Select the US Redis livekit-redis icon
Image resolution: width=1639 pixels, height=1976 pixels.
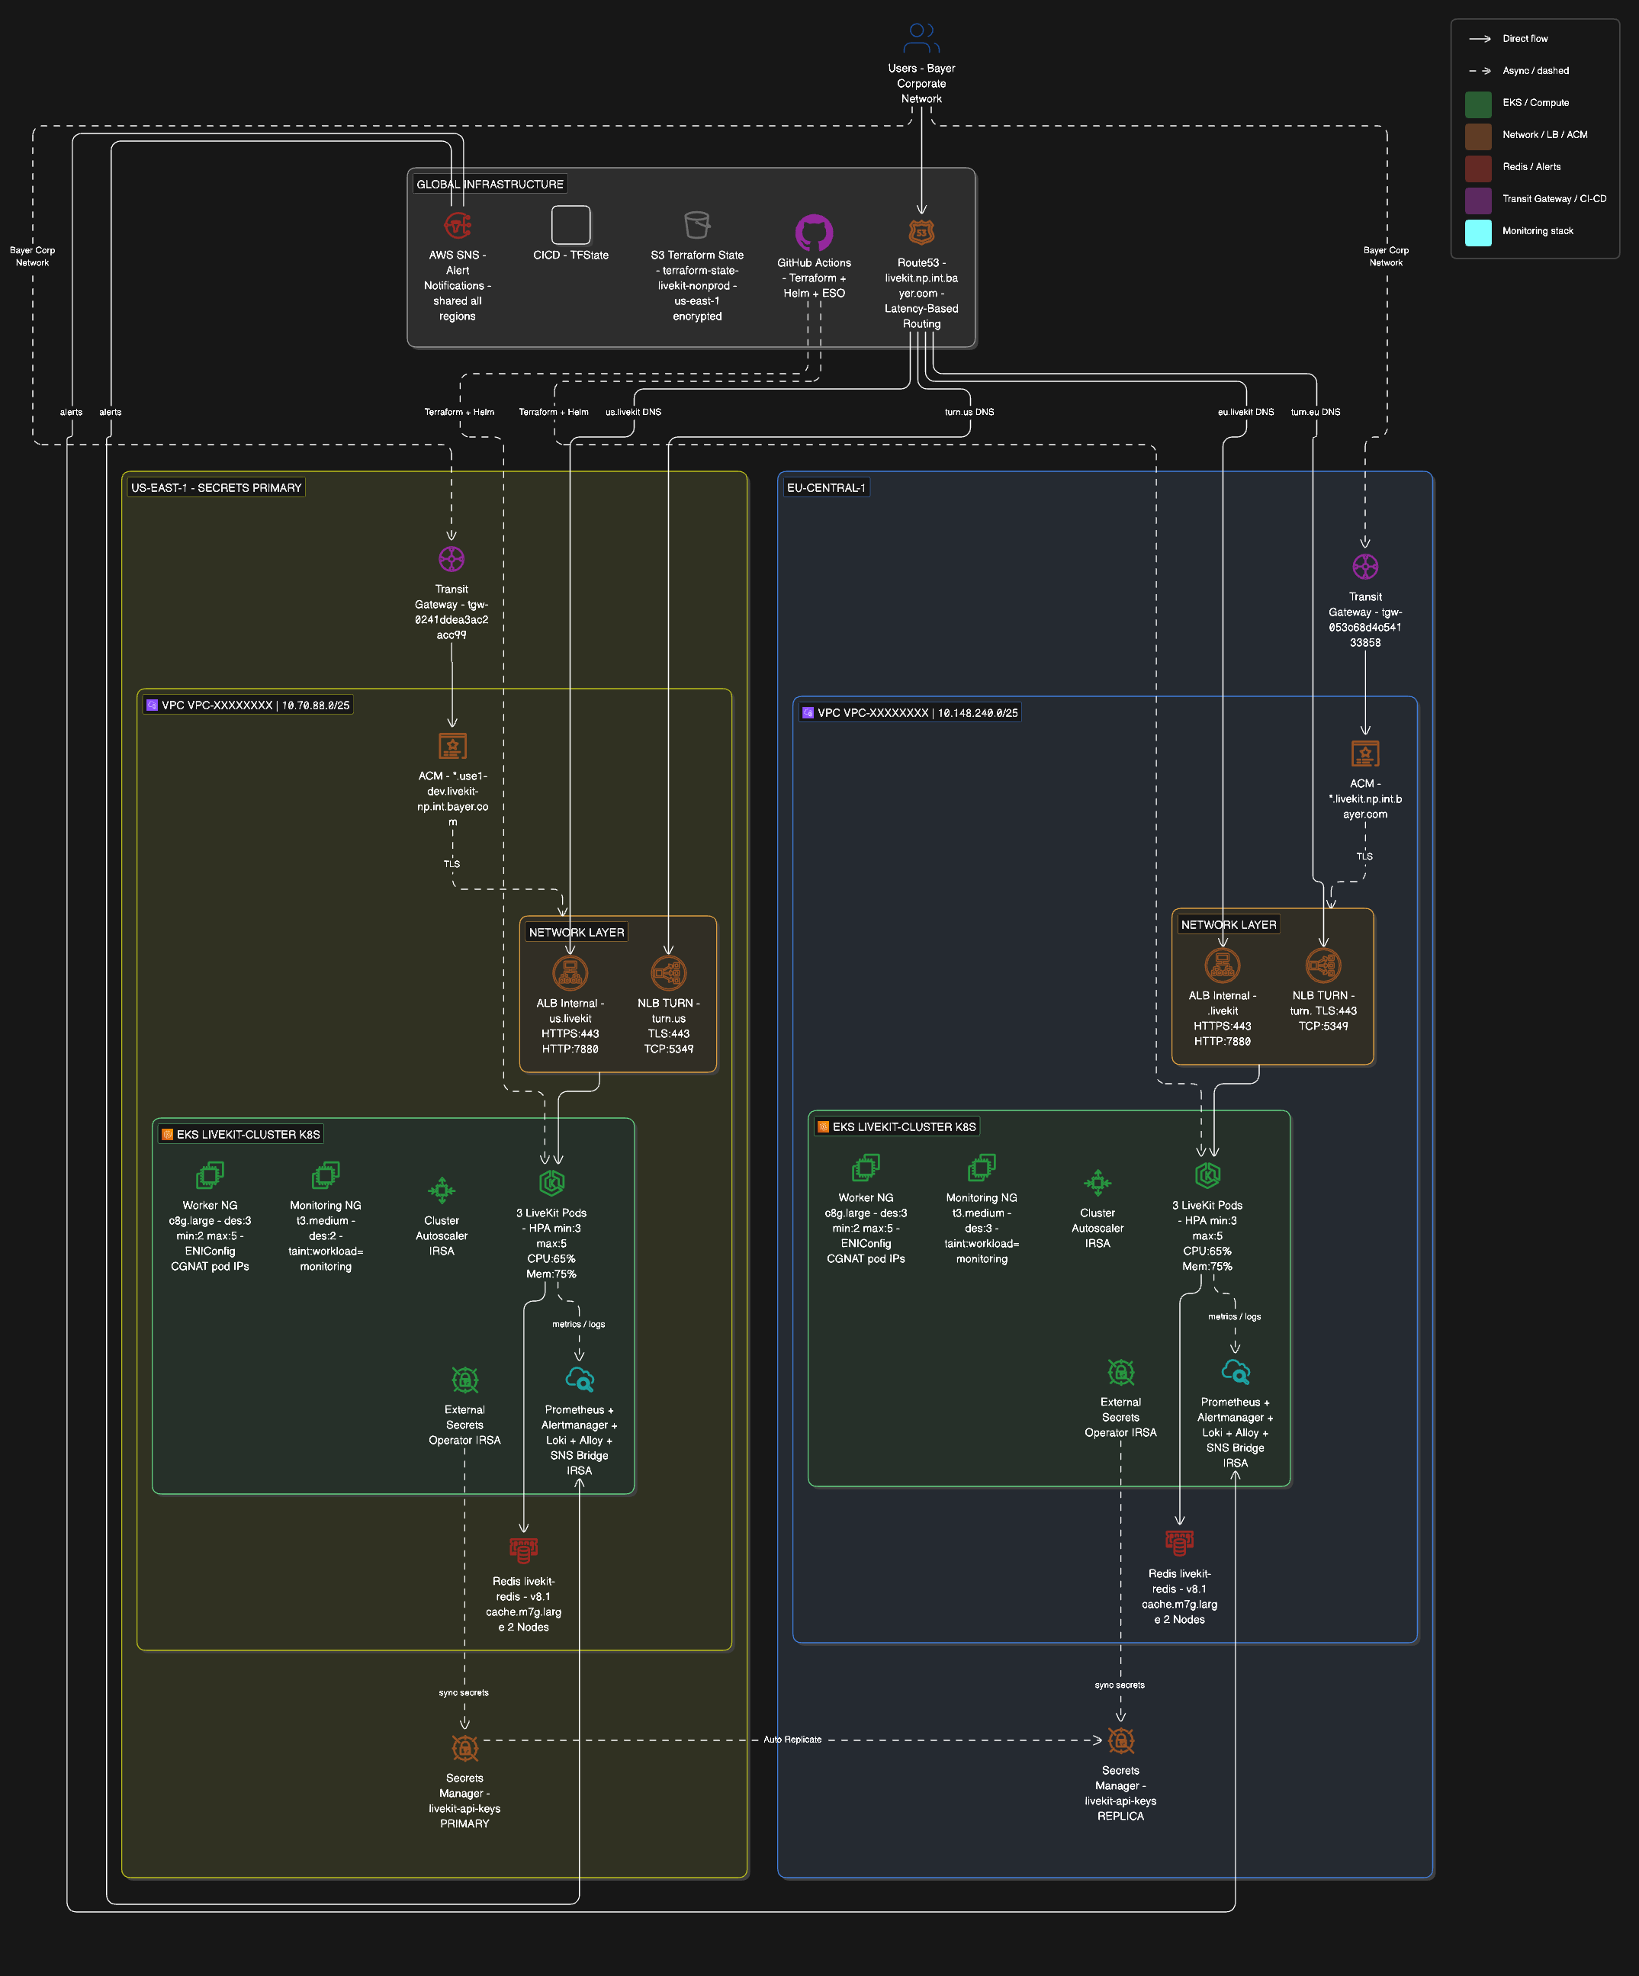point(524,1550)
